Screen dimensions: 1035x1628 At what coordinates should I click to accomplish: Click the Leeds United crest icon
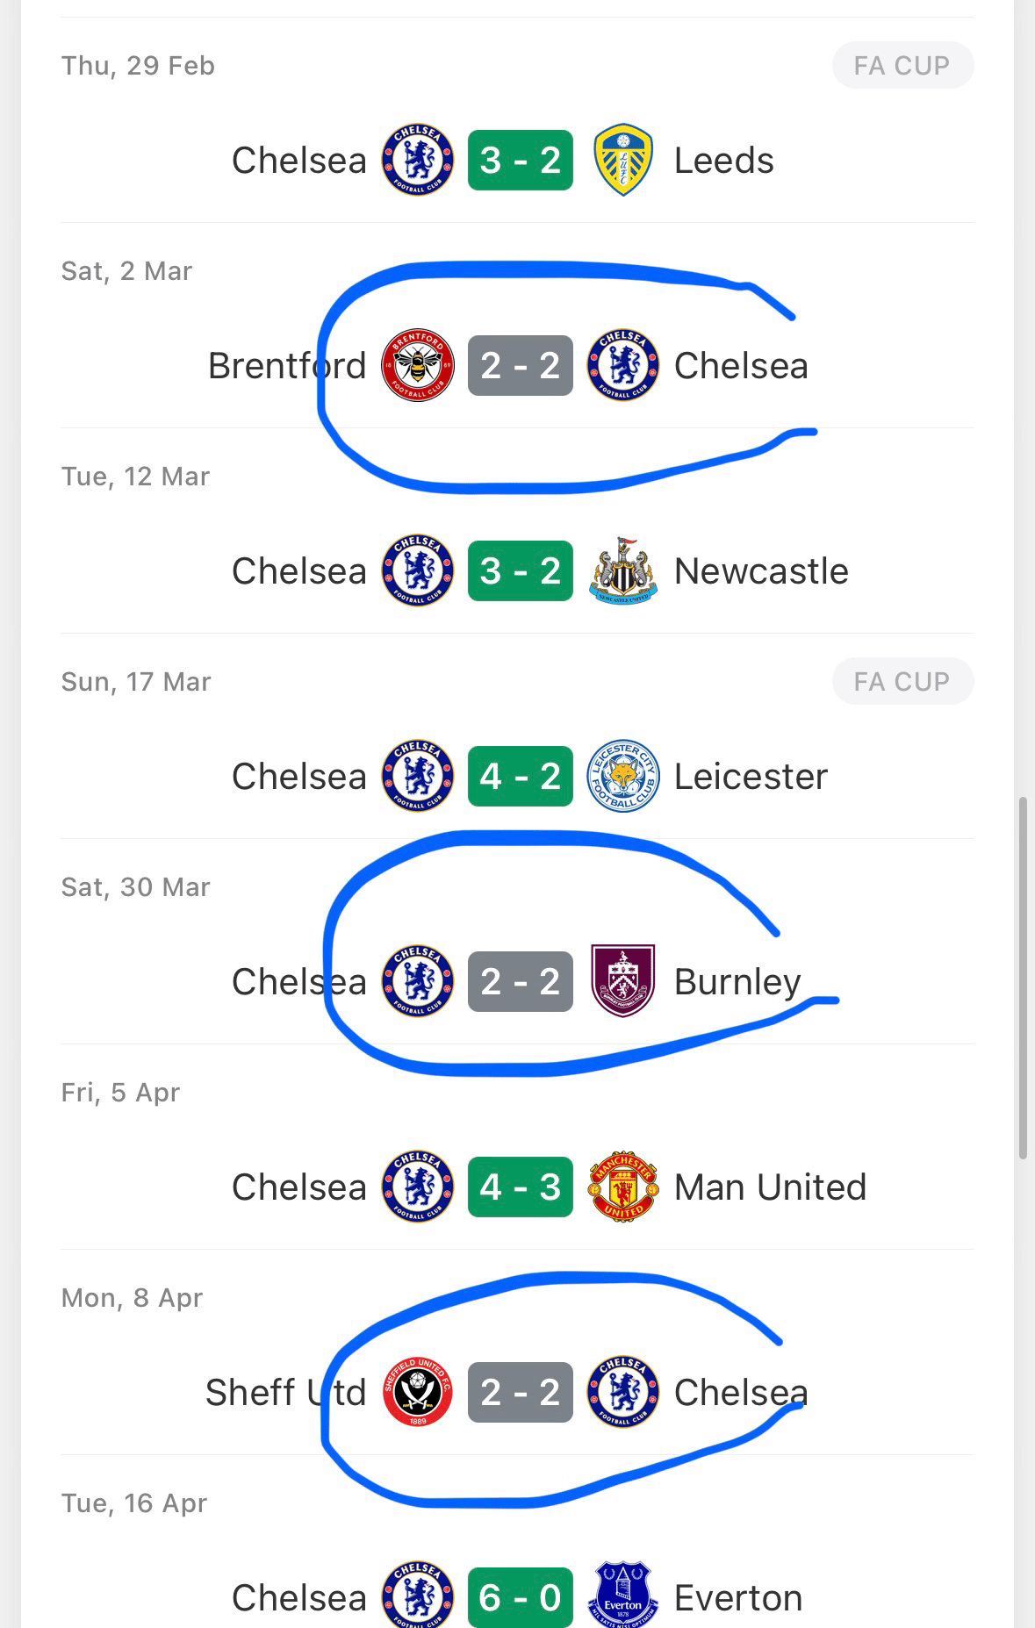tap(622, 160)
